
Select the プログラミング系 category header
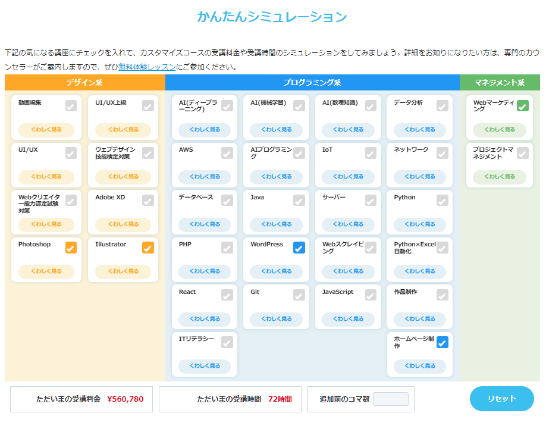click(312, 83)
